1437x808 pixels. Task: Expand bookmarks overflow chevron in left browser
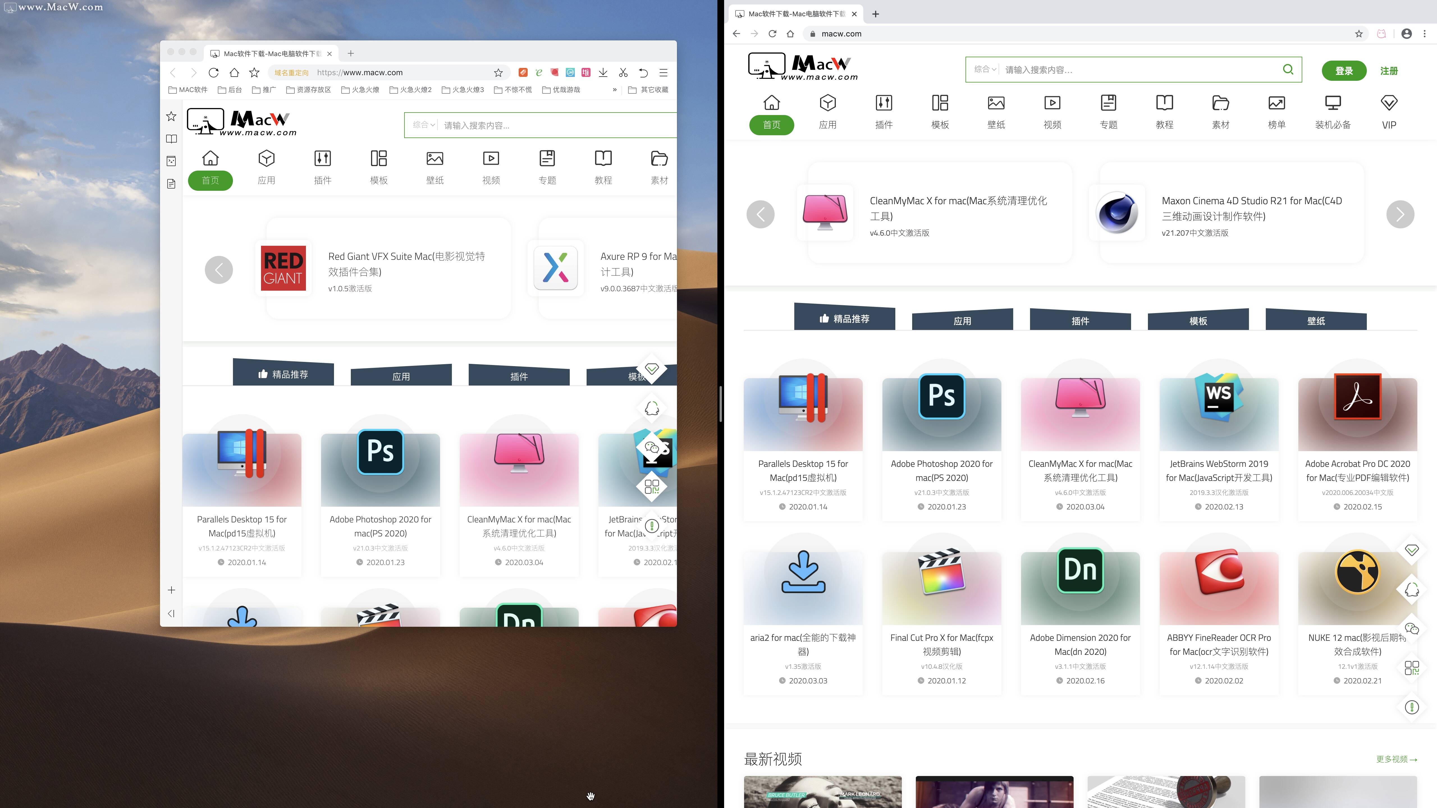click(614, 90)
